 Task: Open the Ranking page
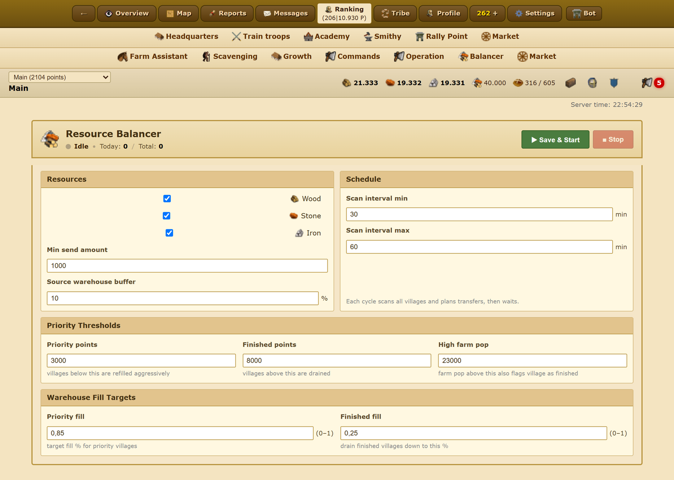coord(344,14)
